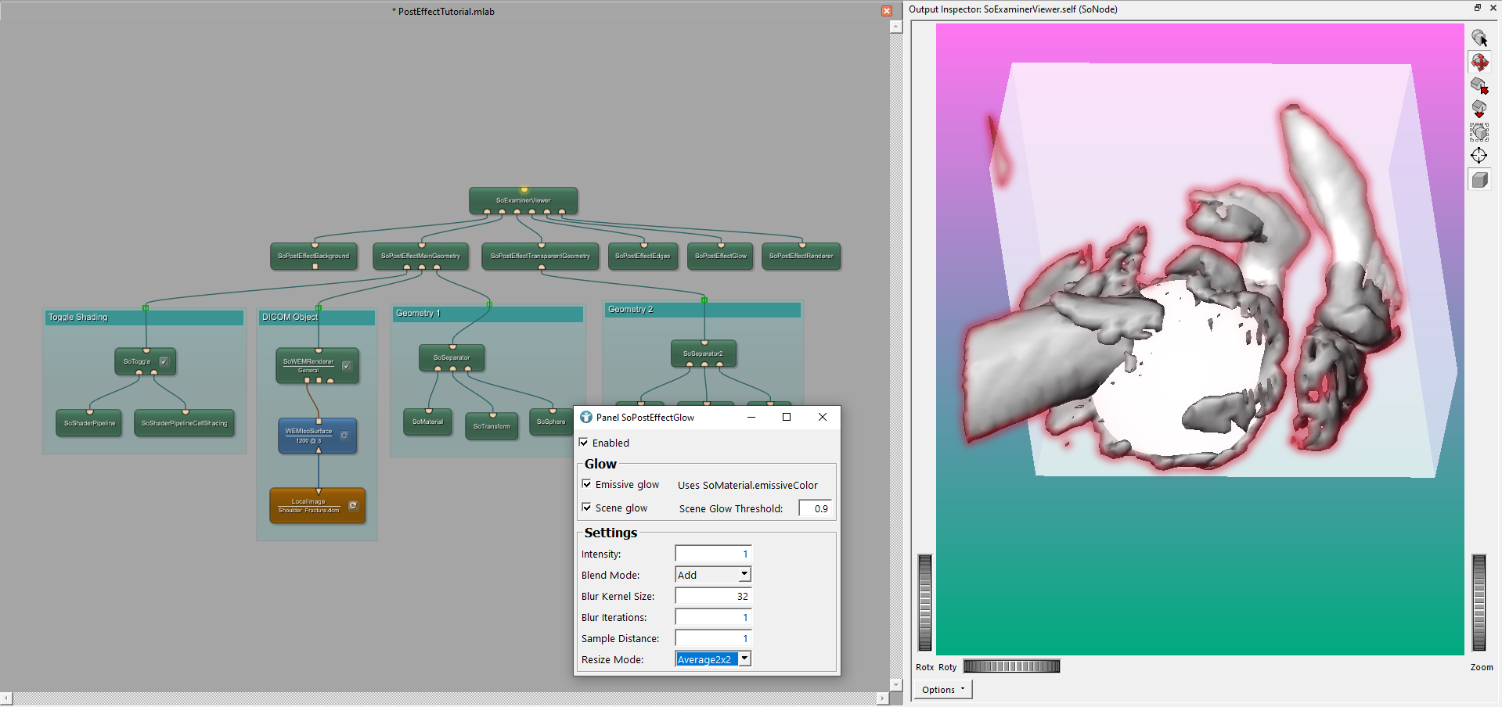Screen dimensions: 1502x707
Task: Click reload icon on LocalImage module
Action: click(353, 505)
